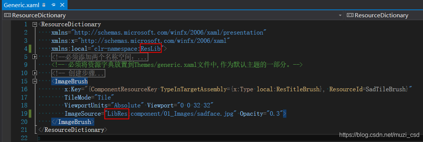Screen dimensions: 423x142
Task: Click the Themes/generic.xaml comment on line 9
Action: [x=177, y=65]
